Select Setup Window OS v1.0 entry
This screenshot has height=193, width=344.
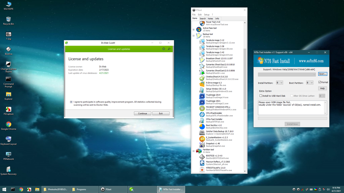click(x=216, y=90)
